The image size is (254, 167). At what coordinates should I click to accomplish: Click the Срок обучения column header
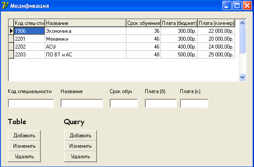point(143,23)
